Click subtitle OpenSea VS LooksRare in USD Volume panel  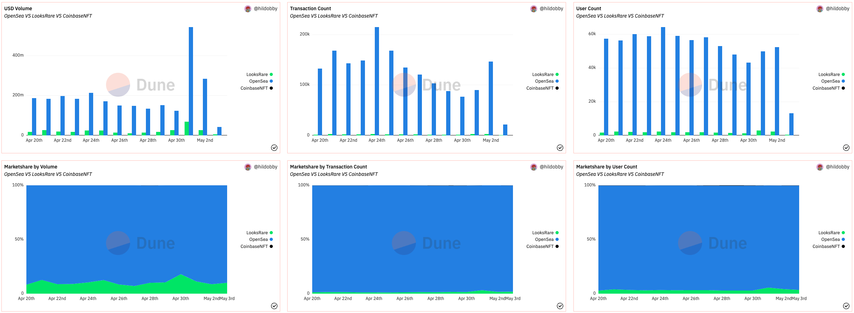point(48,16)
